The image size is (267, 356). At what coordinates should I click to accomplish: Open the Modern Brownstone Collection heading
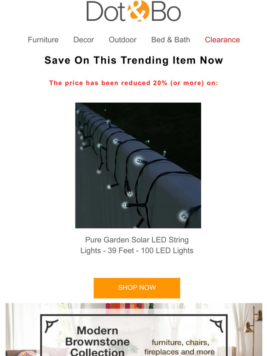[98, 341]
